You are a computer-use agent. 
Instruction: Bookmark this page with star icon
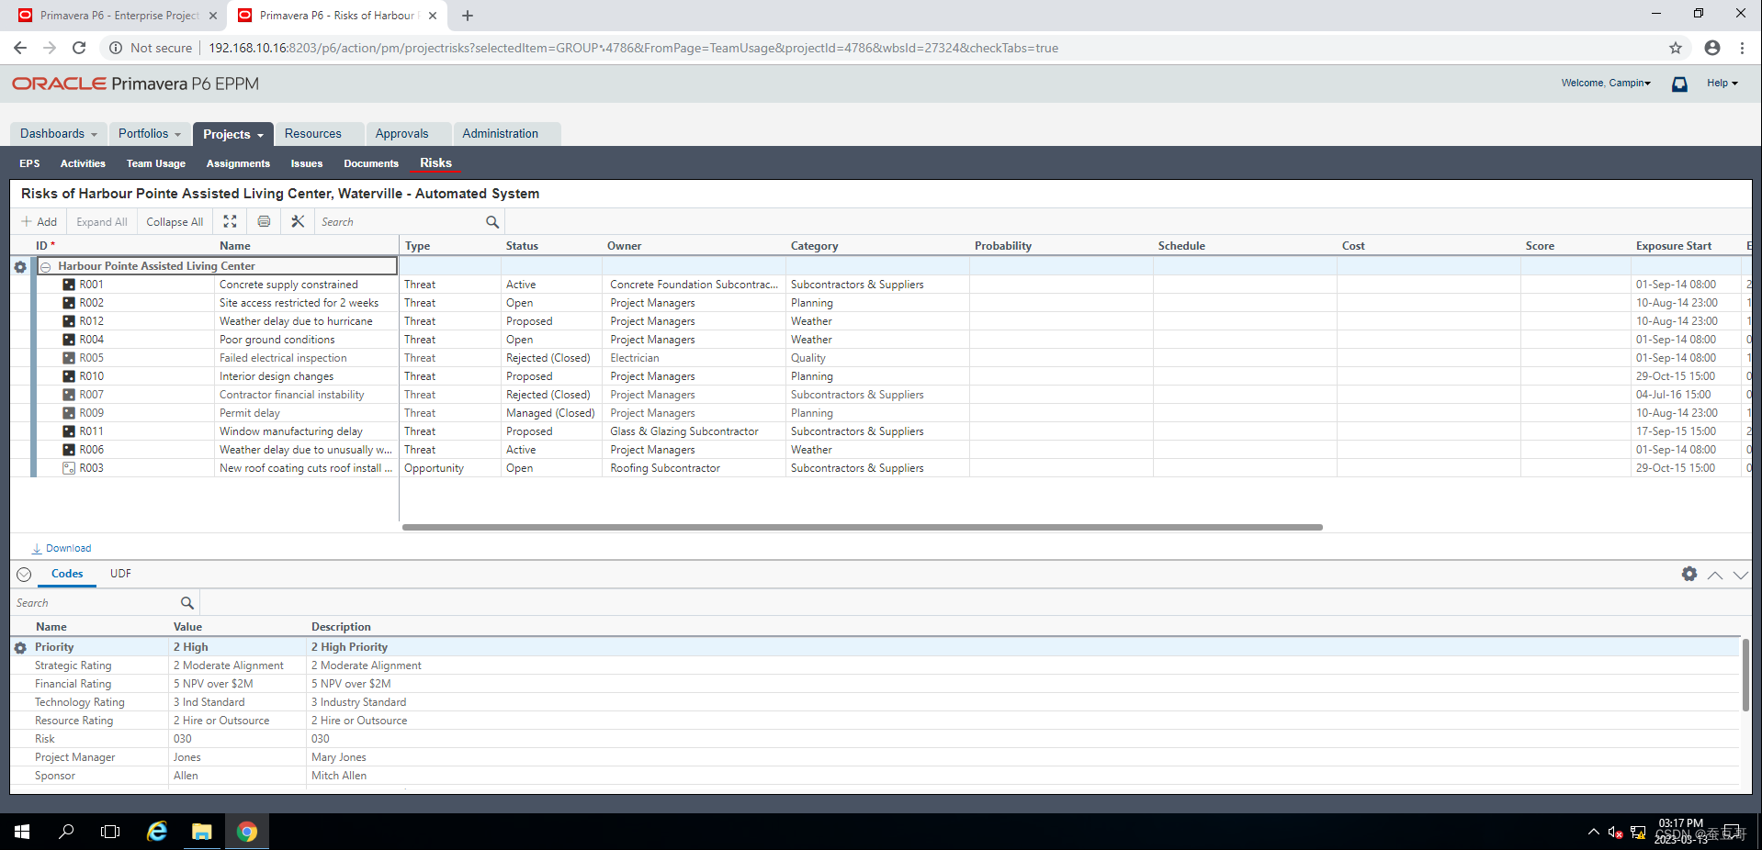click(x=1676, y=48)
